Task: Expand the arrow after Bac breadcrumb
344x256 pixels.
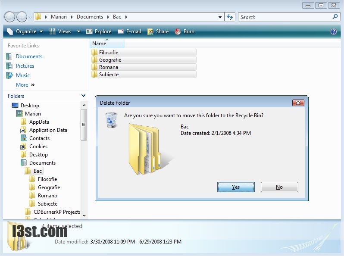Action: [126, 17]
